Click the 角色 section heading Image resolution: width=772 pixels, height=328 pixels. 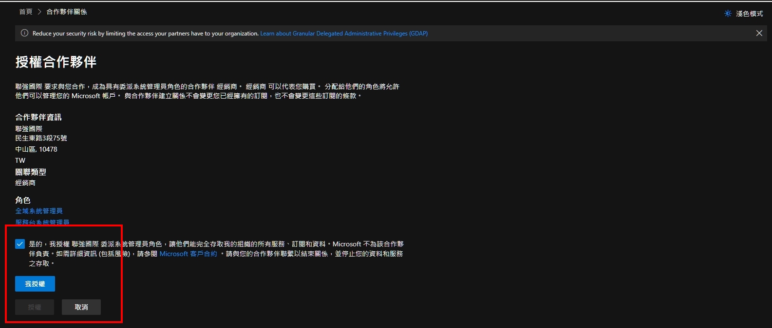click(23, 200)
